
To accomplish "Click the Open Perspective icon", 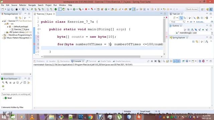I will 202,9.
